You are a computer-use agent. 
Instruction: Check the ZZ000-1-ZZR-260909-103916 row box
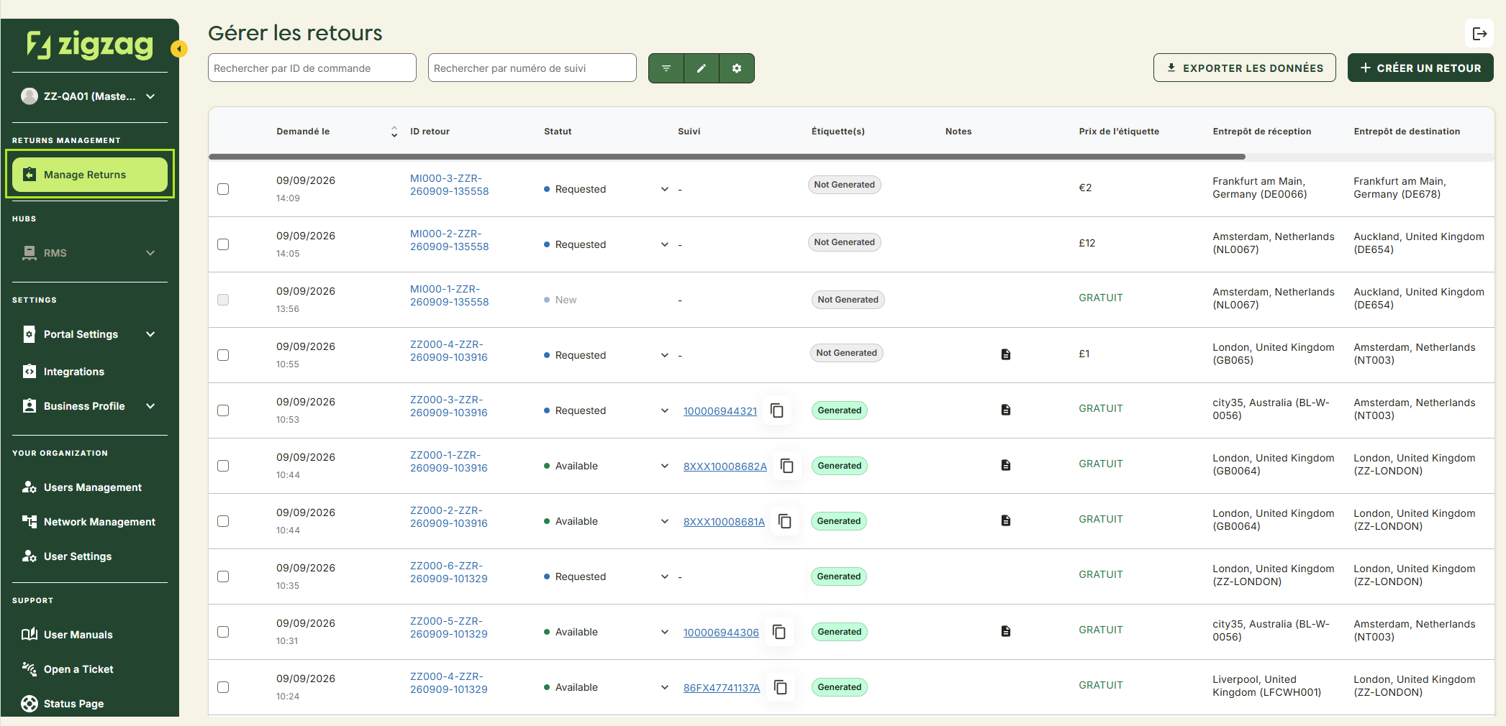point(223,466)
